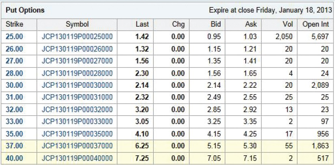Select open interest 5,697

point(320,37)
